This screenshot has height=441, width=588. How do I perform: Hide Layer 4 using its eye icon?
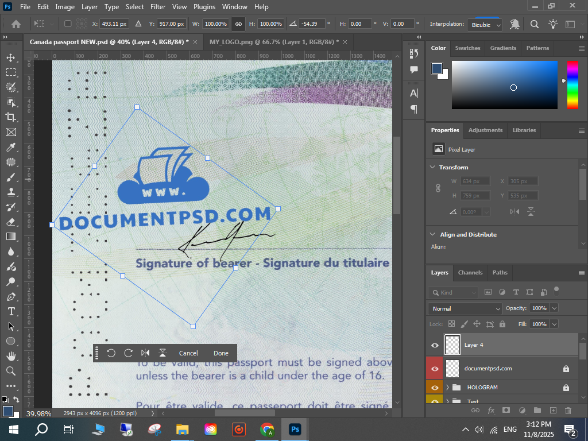[x=435, y=345]
